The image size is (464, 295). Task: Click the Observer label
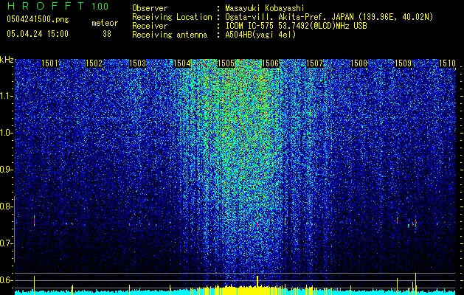coord(150,8)
